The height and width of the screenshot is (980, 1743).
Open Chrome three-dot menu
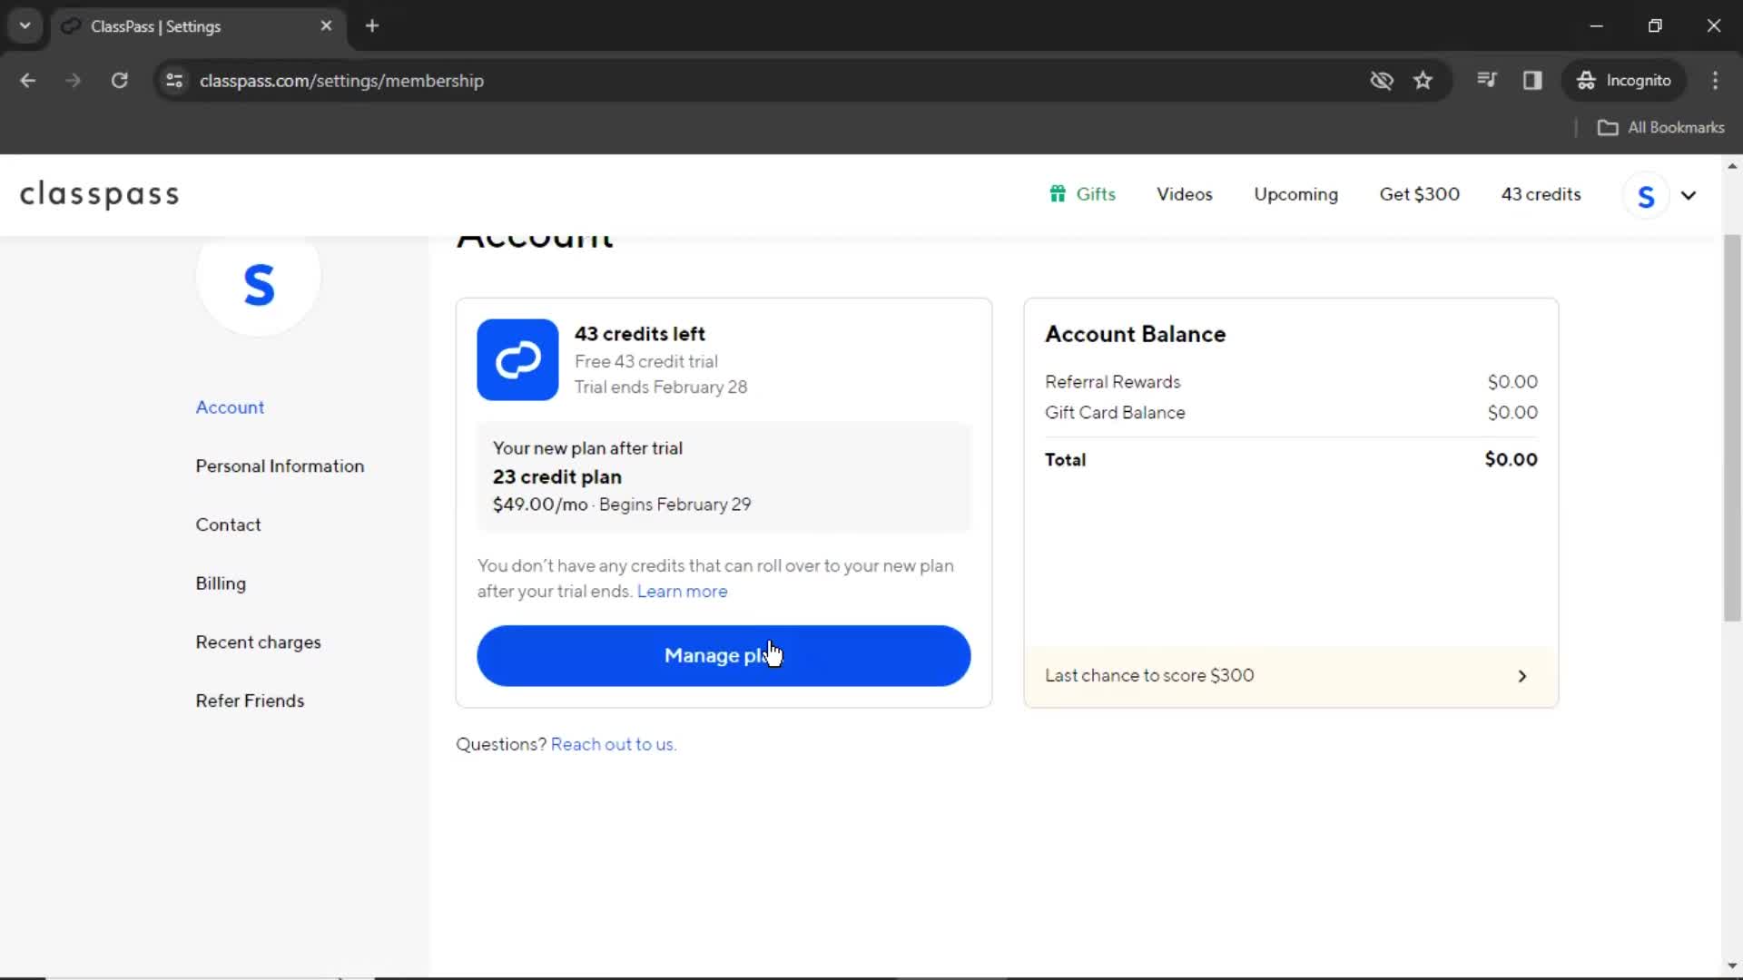(x=1715, y=81)
